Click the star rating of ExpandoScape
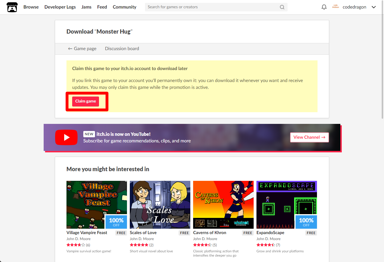Viewport: 384px width, 262px height. pos(266,245)
